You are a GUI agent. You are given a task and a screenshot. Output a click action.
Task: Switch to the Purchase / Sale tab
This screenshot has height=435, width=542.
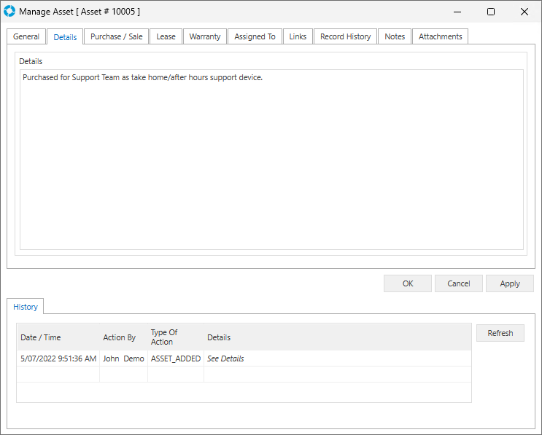[116, 36]
